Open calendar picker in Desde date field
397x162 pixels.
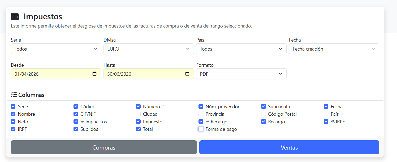94,74
